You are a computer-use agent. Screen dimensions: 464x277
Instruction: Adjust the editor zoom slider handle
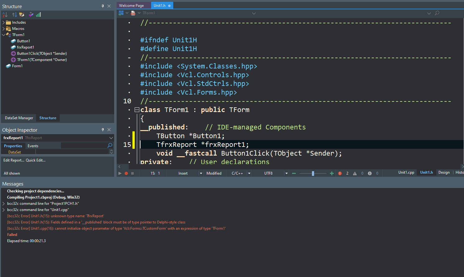313,173
